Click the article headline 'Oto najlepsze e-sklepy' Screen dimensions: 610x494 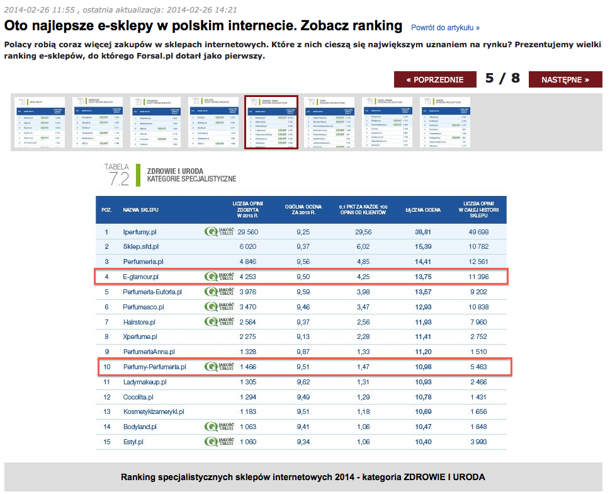coord(203,26)
